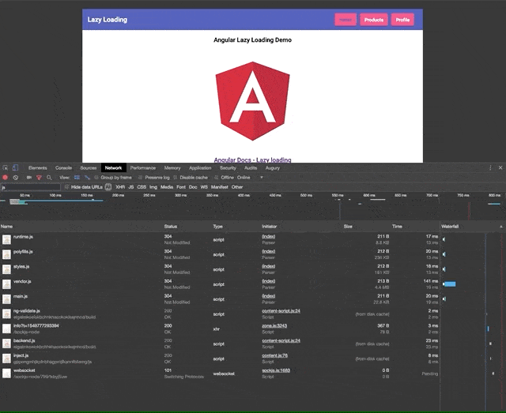The image size is (506, 413).
Task: Filter requests by XHR type
Action: tap(120, 187)
